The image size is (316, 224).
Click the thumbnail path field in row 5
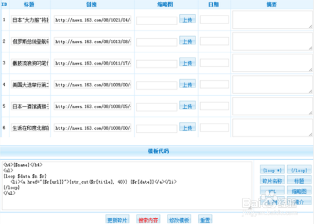[157, 107]
